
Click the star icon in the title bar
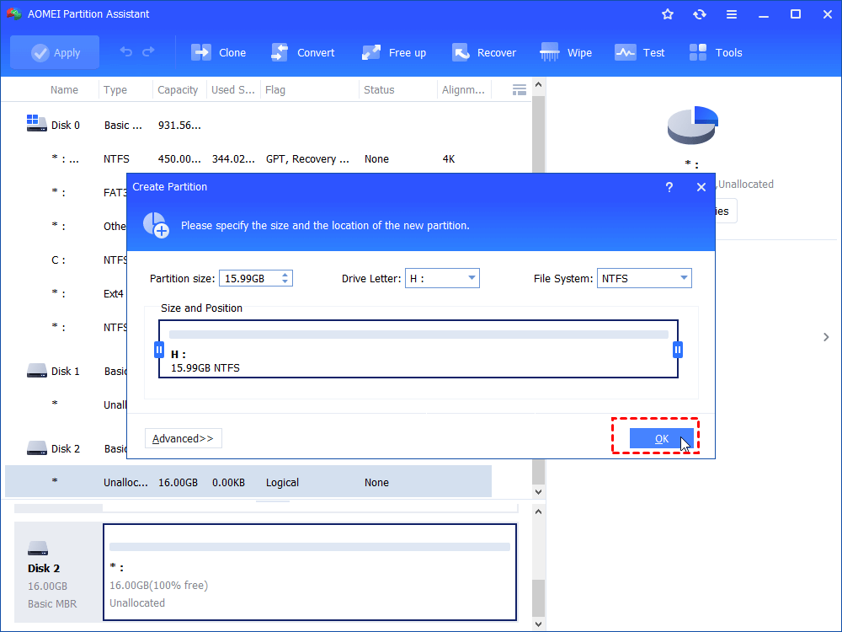667,13
